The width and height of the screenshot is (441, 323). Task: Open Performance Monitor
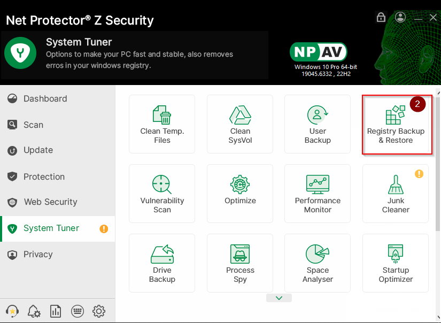click(x=318, y=193)
